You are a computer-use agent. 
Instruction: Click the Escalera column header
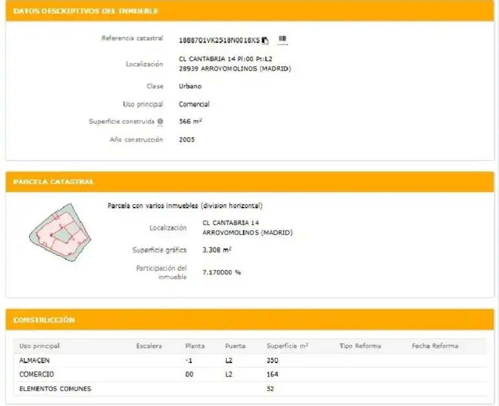[149, 346]
